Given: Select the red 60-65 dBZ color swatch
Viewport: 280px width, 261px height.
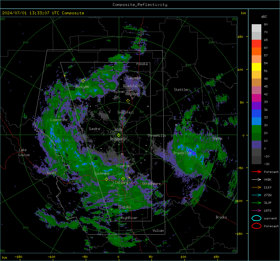Looking at the screenshot, I should click(256, 44).
